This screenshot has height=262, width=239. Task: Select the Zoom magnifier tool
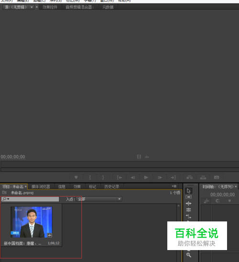[189, 255]
